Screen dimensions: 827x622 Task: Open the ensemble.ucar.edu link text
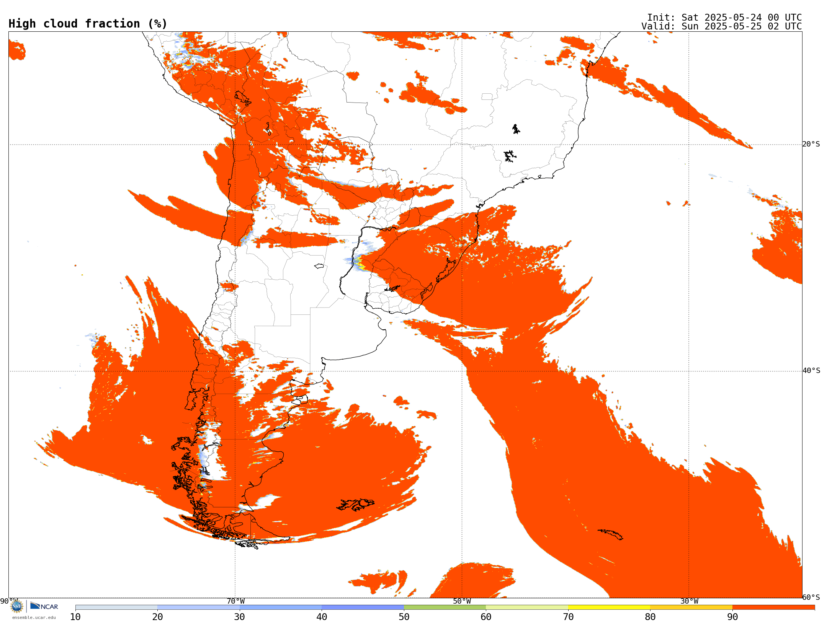(x=34, y=617)
